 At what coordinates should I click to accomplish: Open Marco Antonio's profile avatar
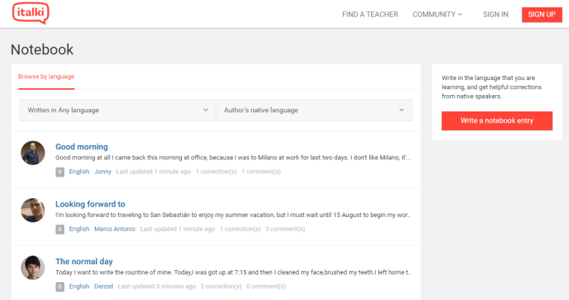coord(33,210)
